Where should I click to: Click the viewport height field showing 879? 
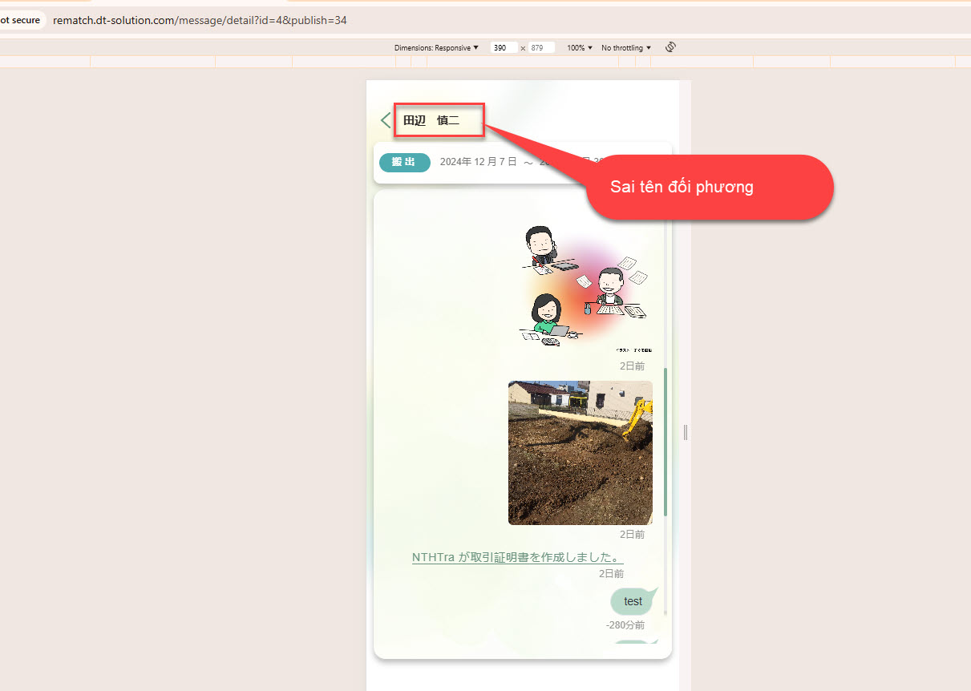[x=540, y=48]
